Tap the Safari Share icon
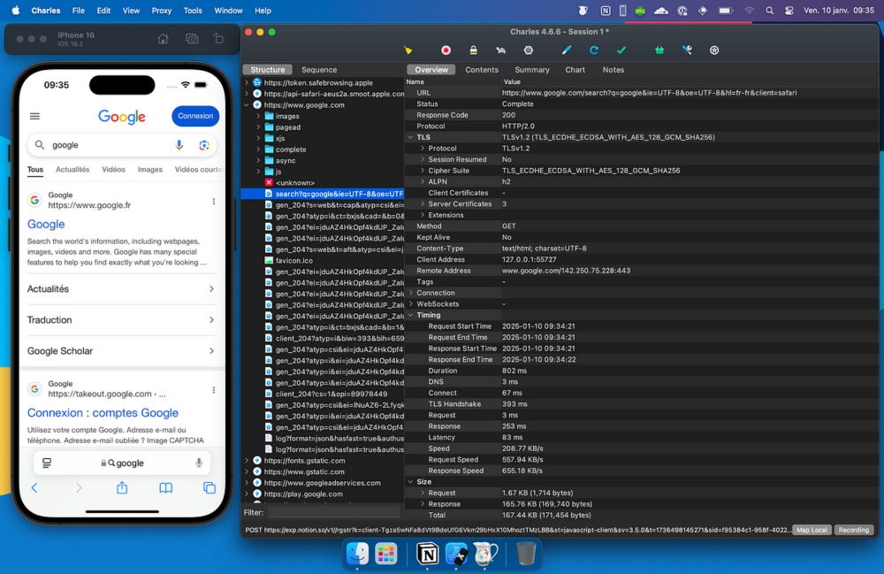Screen dimensions: 884x574 coord(122,487)
